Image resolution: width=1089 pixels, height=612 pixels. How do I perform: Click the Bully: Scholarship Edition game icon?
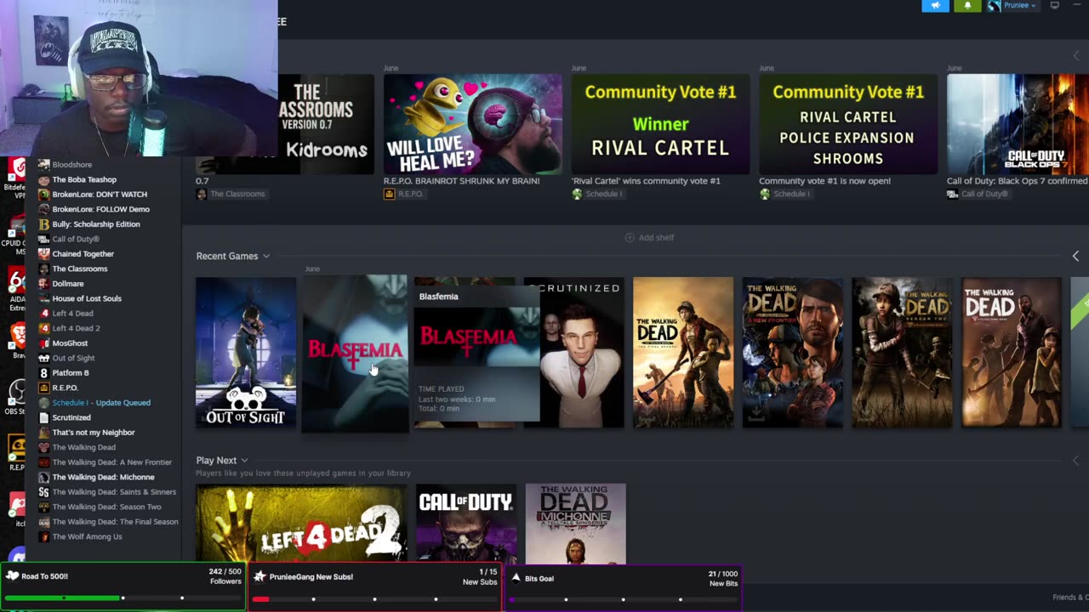tap(44, 224)
